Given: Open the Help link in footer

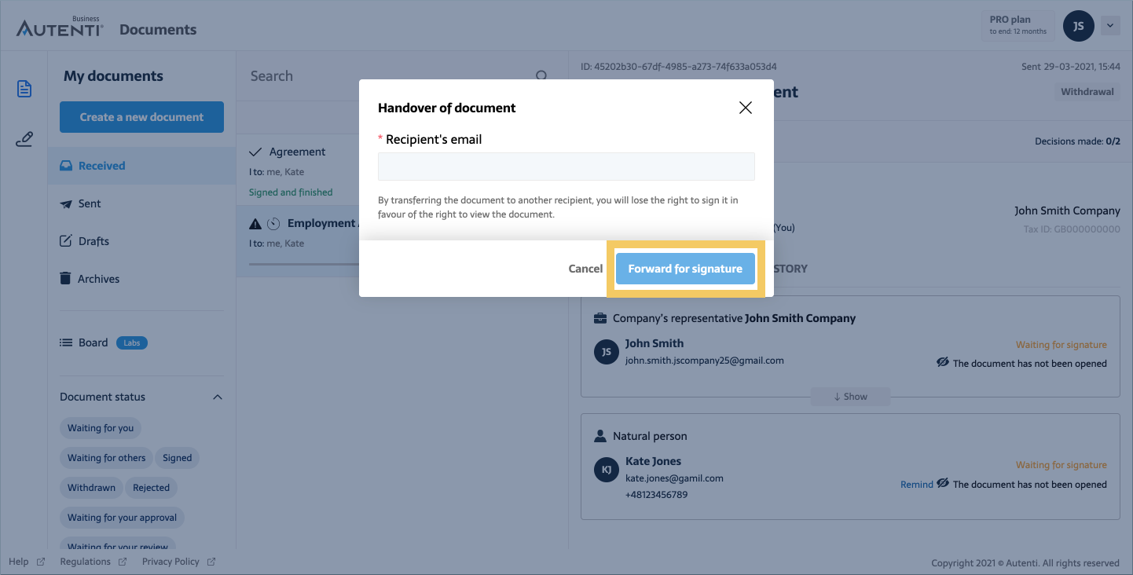Looking at the screenshot, I should pyautogui.click(x=27, y=562).
